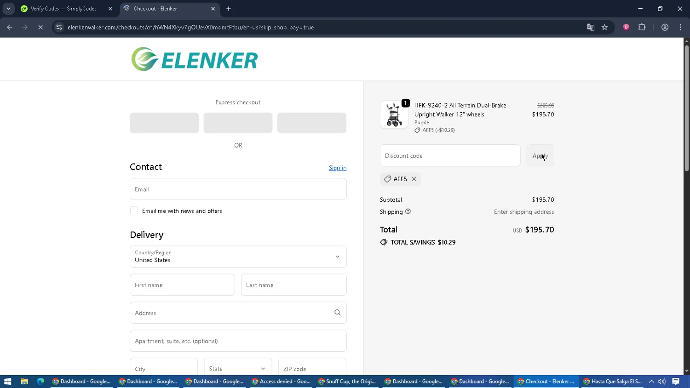
Task: Focus the Apartment, suite, etc. field
Action: (238, 341)
